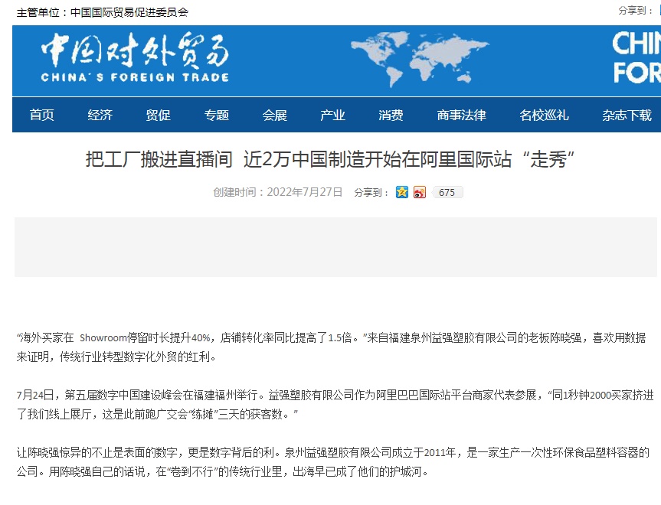Click the article headline about 阿里国际站

pyautogui.click(x=330, y=160)
